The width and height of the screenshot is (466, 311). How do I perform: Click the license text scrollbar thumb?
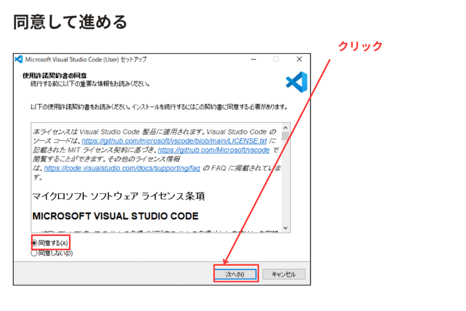pos(285,137)
